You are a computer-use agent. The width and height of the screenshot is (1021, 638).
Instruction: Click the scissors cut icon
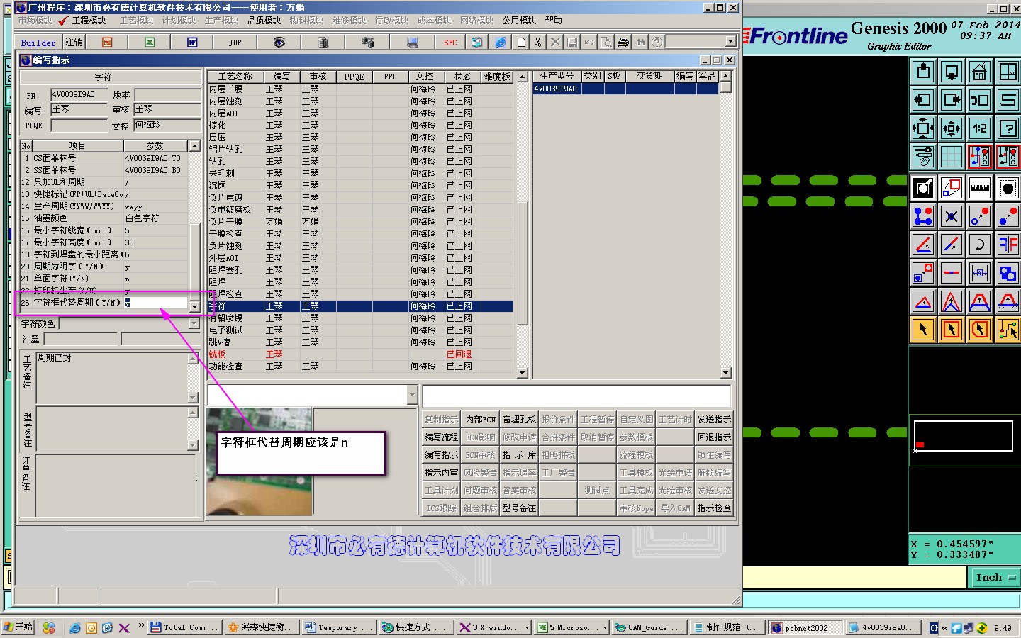[538, 43]
